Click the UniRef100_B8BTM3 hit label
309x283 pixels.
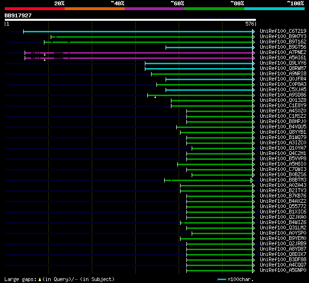[283, 180]
